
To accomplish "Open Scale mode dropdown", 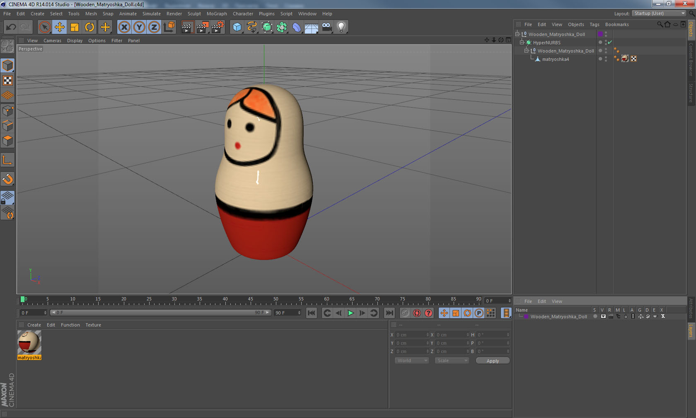I will click(452, 360).
